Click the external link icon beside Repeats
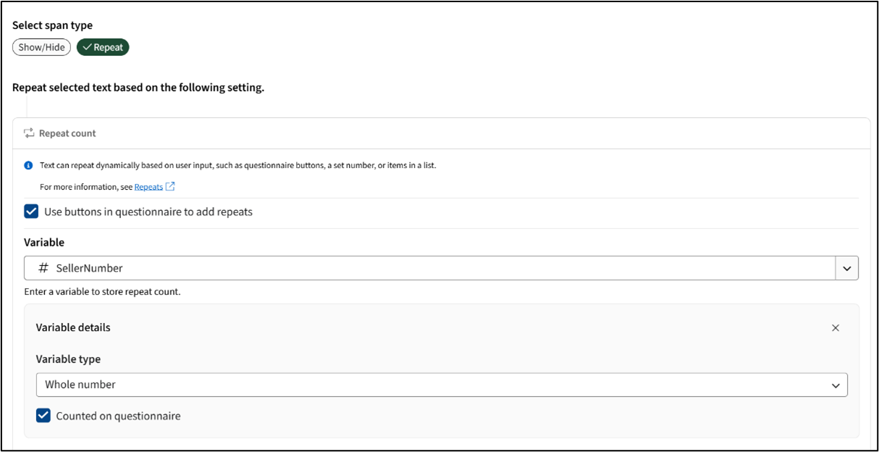879x452 pixels. pyautogui.click(x=170, y=187)
